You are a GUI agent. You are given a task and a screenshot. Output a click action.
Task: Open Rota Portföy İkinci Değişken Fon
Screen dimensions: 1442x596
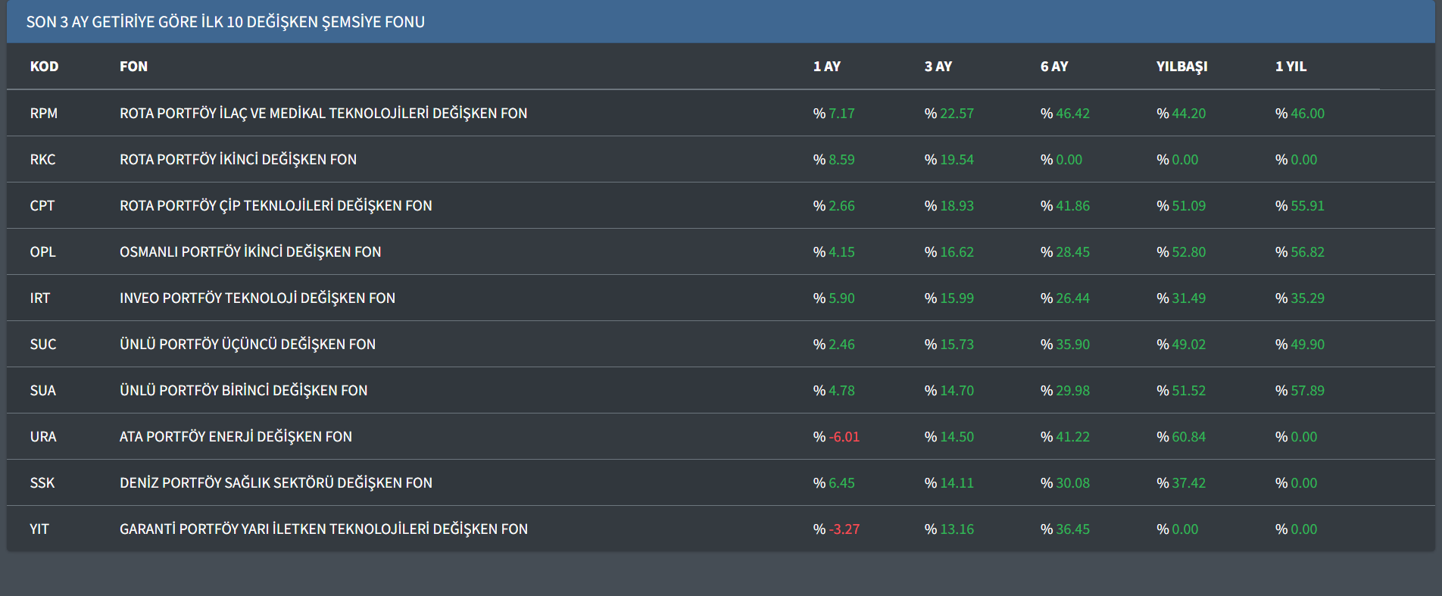tap(238, 160)
